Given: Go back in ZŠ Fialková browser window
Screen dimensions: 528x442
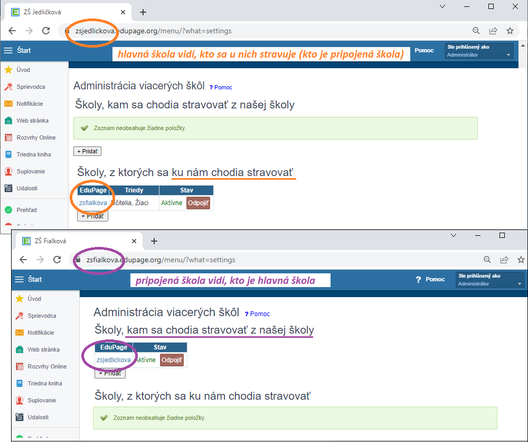Looking at the screenshot, I should [23, 260].
